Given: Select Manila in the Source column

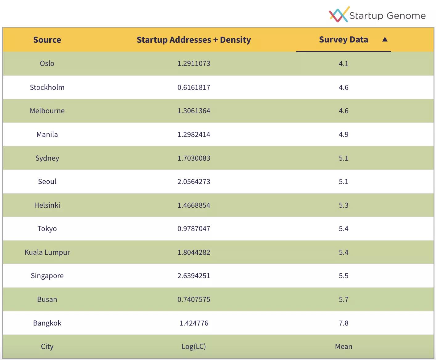Looking at the screenshot, I should [47, 134].
